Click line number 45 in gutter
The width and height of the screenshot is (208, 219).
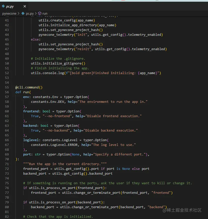pos(7,40)
